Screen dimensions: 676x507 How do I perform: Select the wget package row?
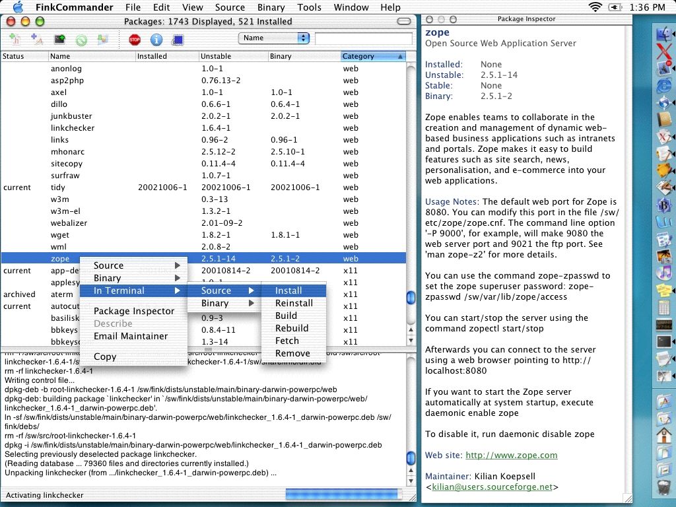point(203,235)
